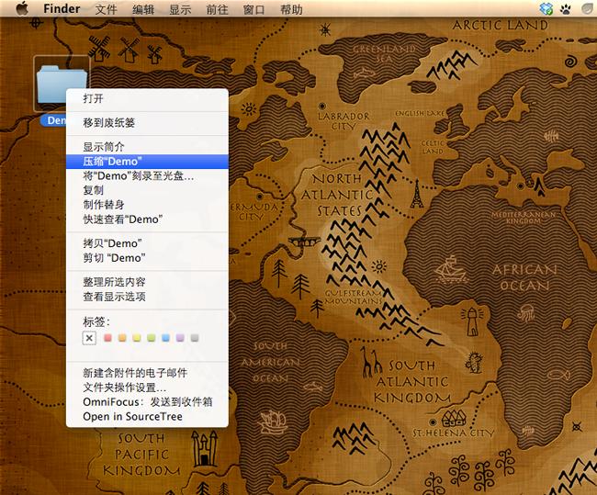Open the Apple menu icon
The image size is (597, 495).
coord(22,8)
